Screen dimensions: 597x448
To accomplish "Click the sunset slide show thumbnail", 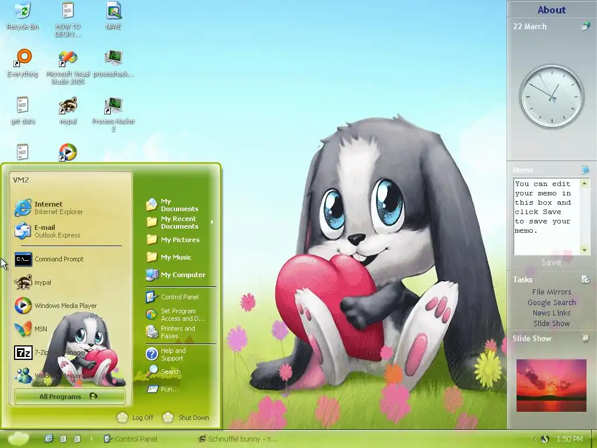I will coord(552,386).
